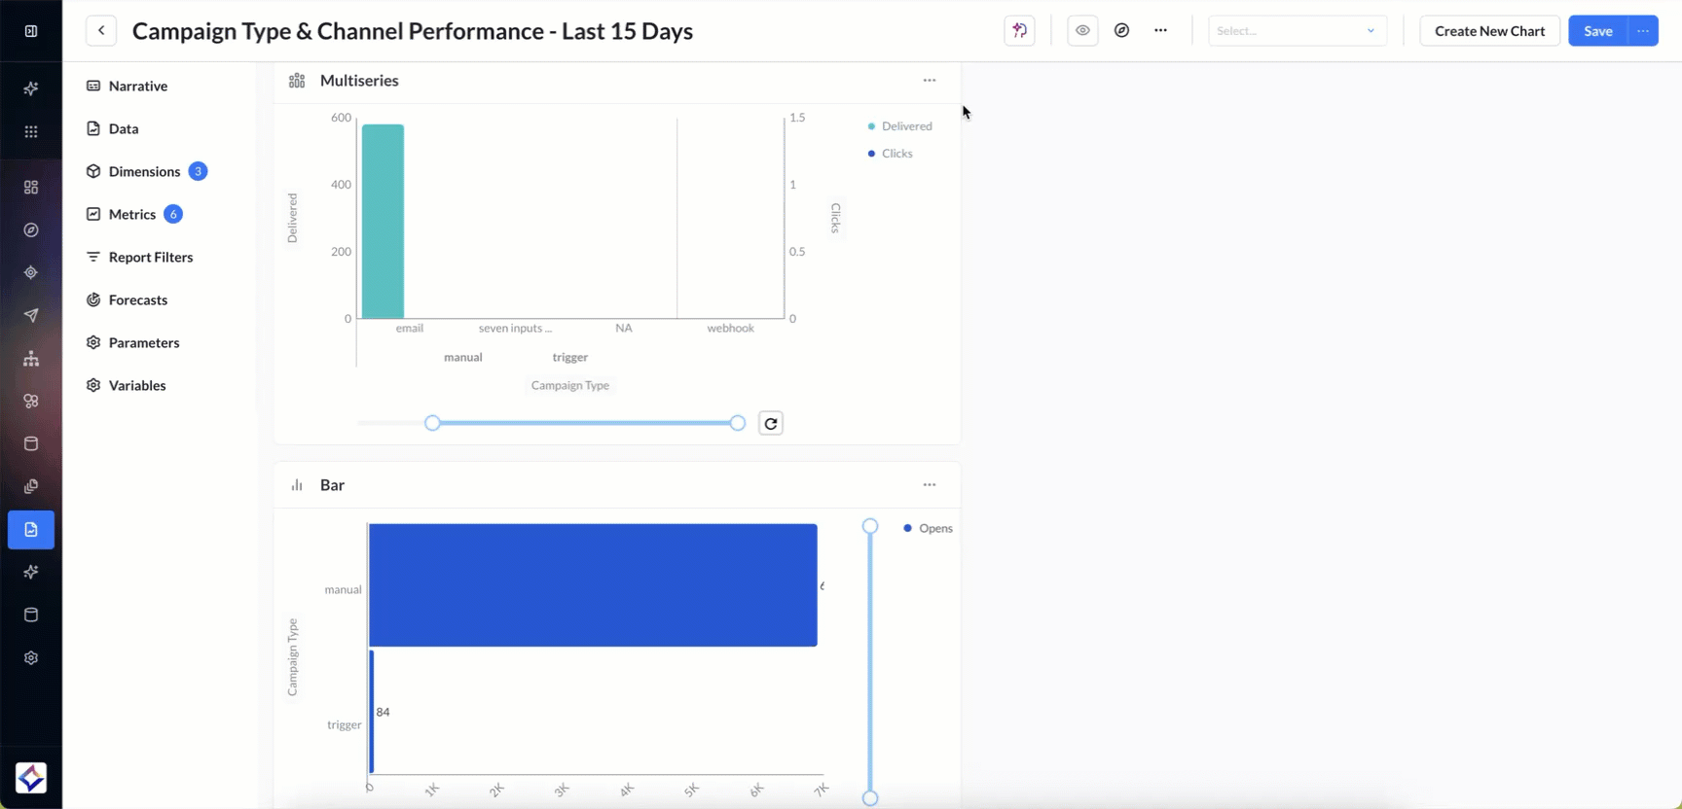The height and width of the screenshot is (809, 1682).
Task: Toggle the Opens series in Bar legend
Action: click(934, 528)
